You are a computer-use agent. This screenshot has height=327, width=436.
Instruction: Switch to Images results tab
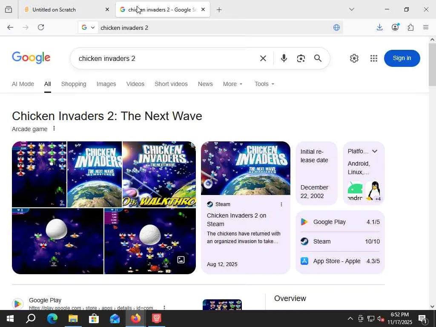106,84
